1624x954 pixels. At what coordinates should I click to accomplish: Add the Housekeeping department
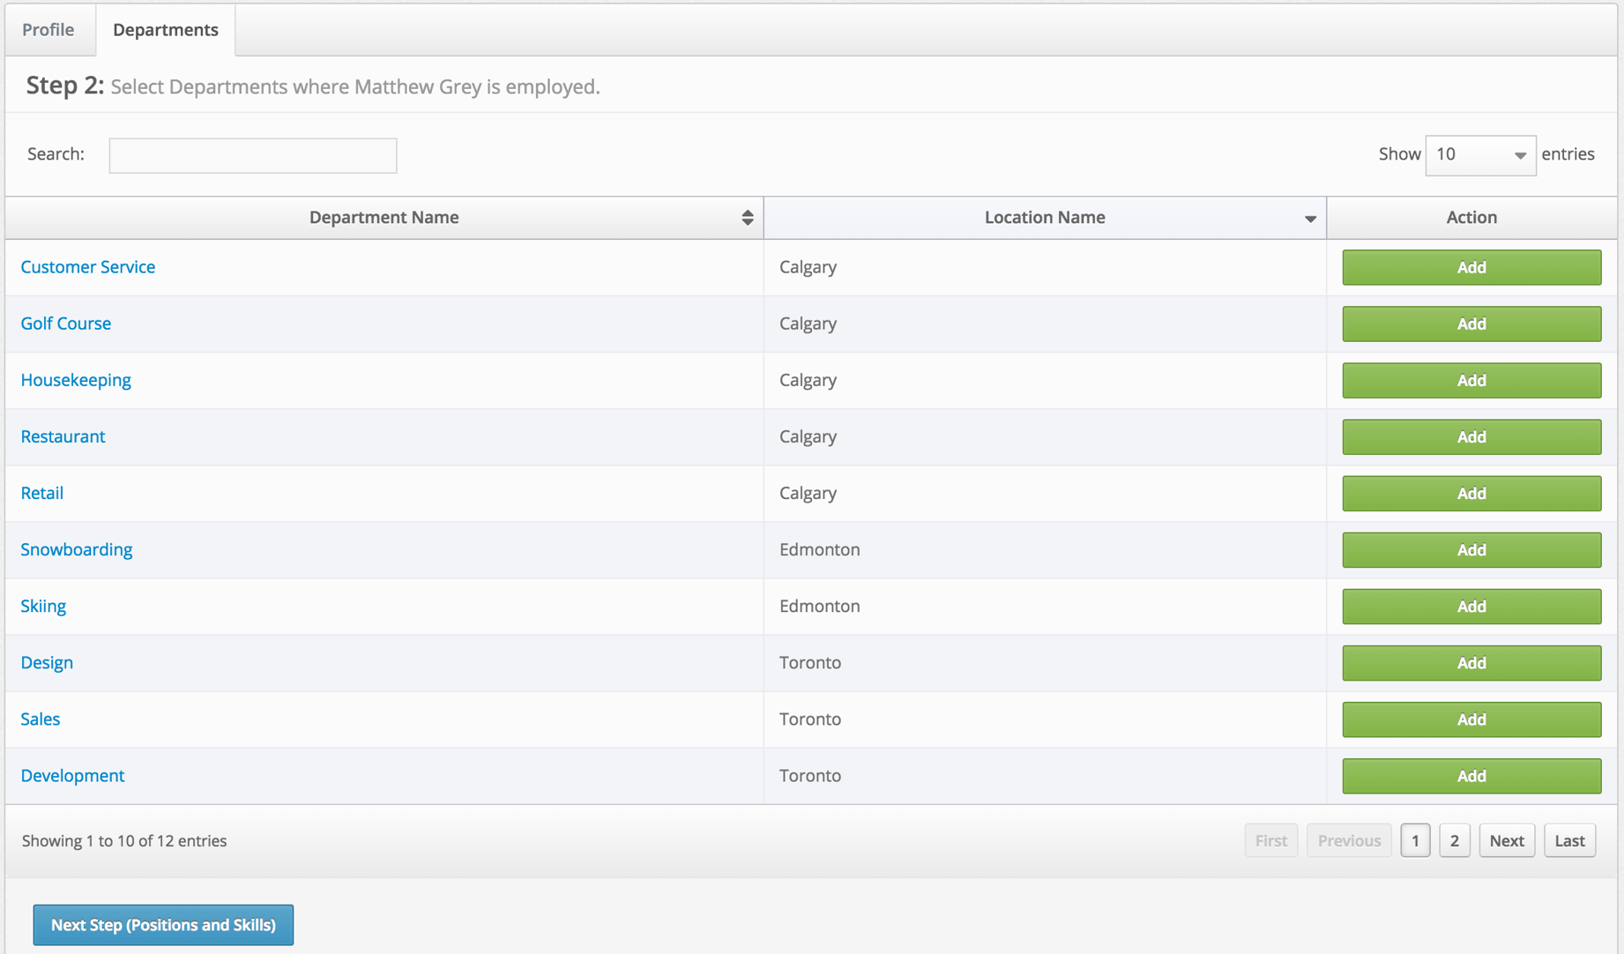click(1471, 380)
